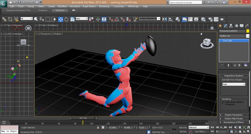Click the Utilities hammer panel icon
Viewport: 251px width, 134px height.
pyautogui.click(x=247, y=26)
